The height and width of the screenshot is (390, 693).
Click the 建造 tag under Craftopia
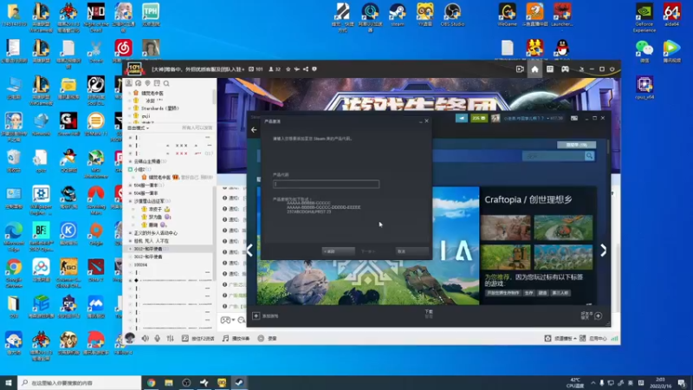tap(542, 293)
